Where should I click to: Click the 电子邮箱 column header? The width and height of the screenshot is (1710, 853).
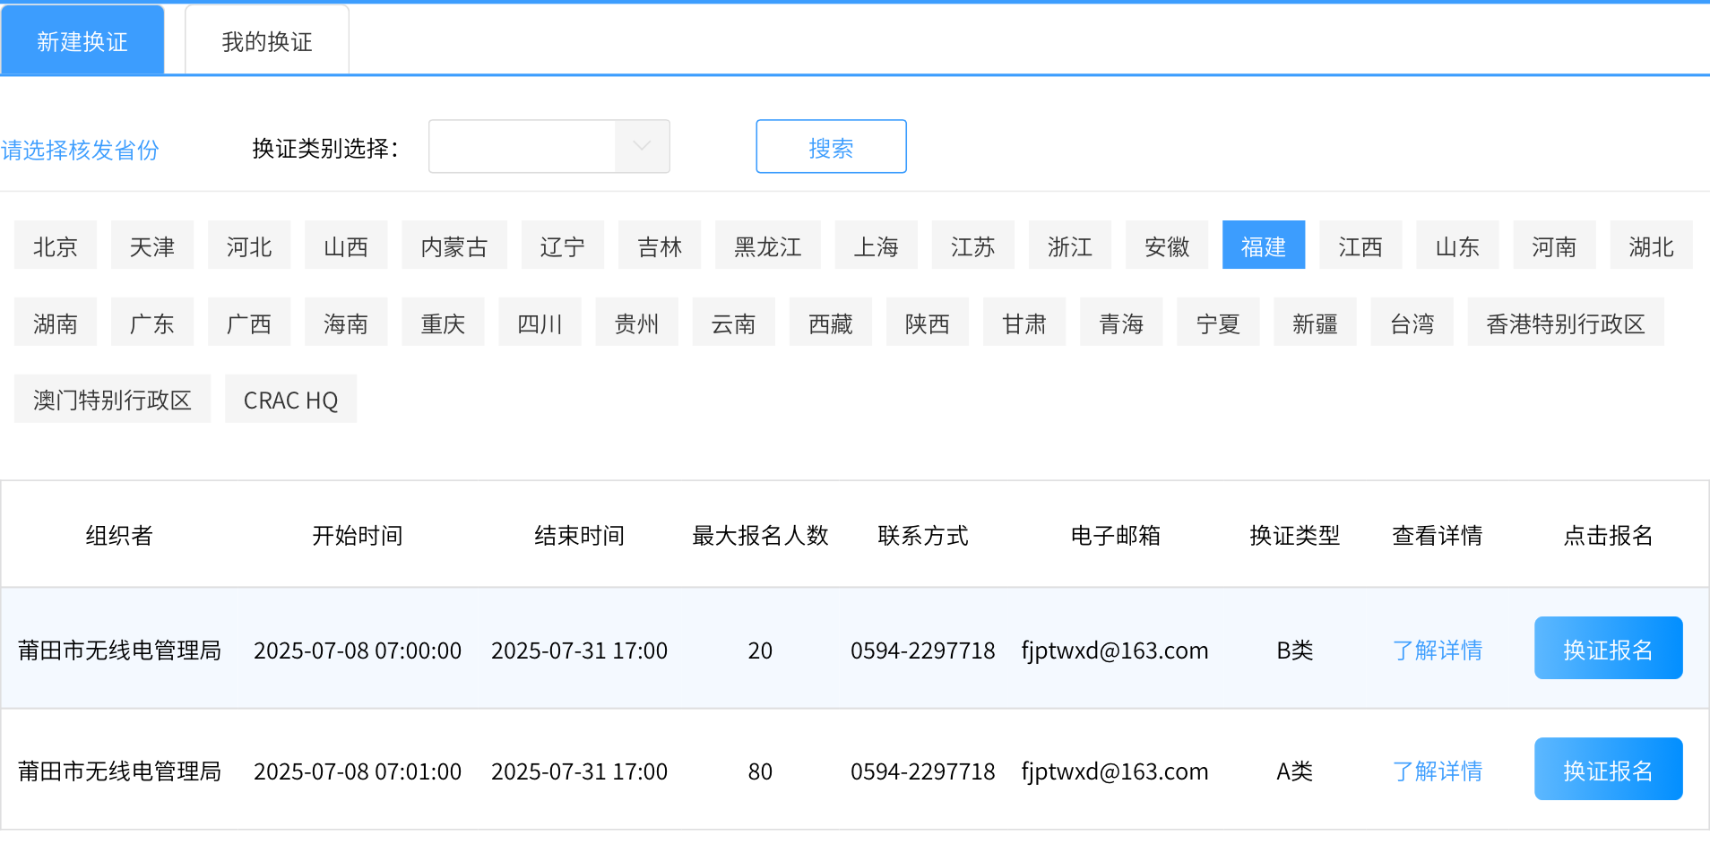1115,535
